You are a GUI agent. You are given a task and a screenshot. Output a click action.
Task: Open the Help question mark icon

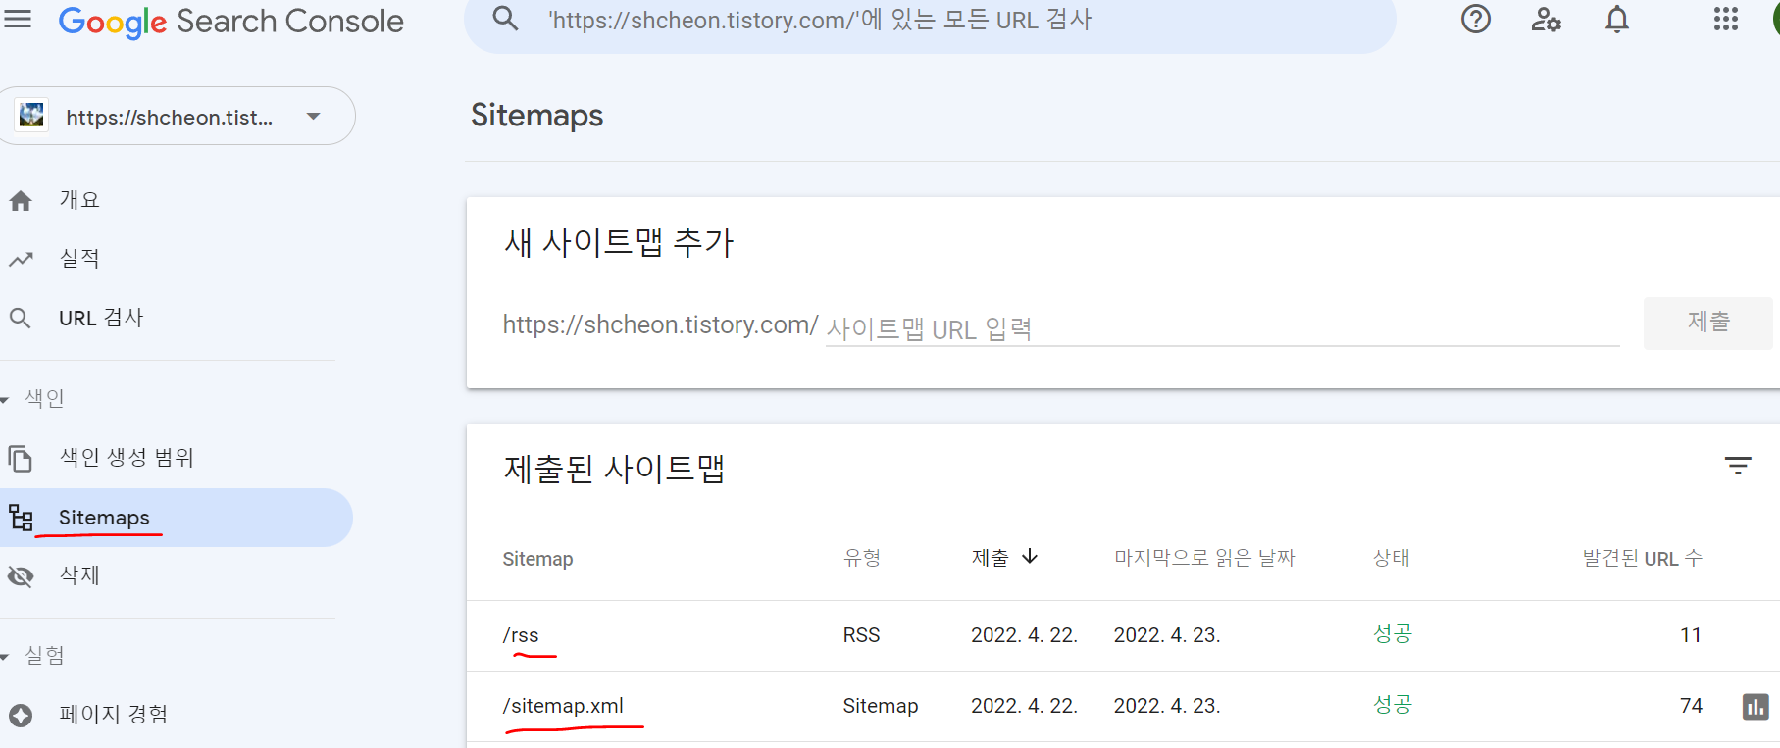coord(1475,20)
